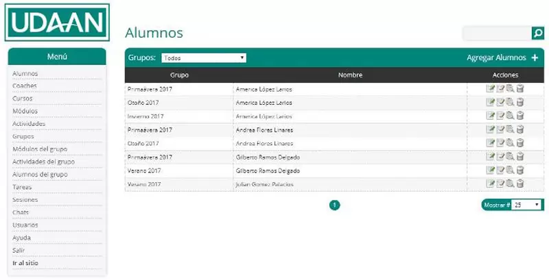
Task: Choose Salir from the side menu
Action: 19,251
